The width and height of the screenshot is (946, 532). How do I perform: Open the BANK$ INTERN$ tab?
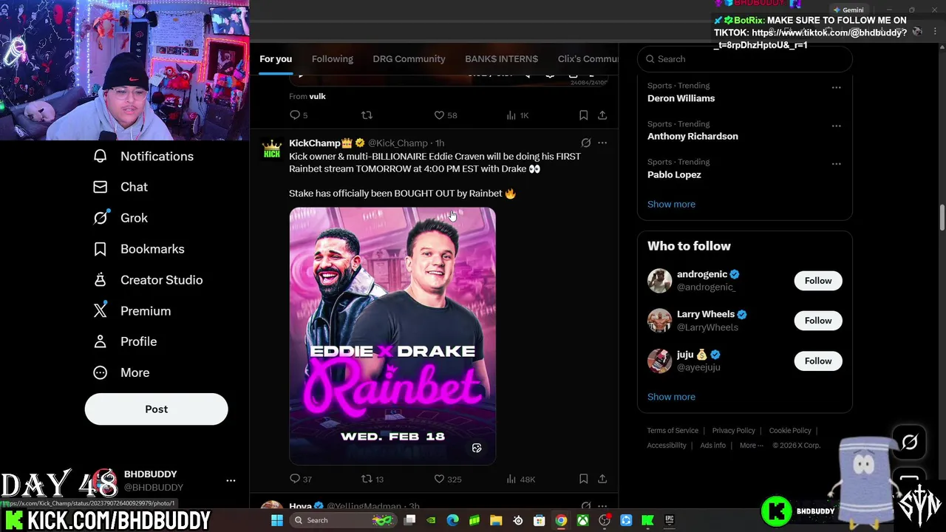[x=501, y=59]
